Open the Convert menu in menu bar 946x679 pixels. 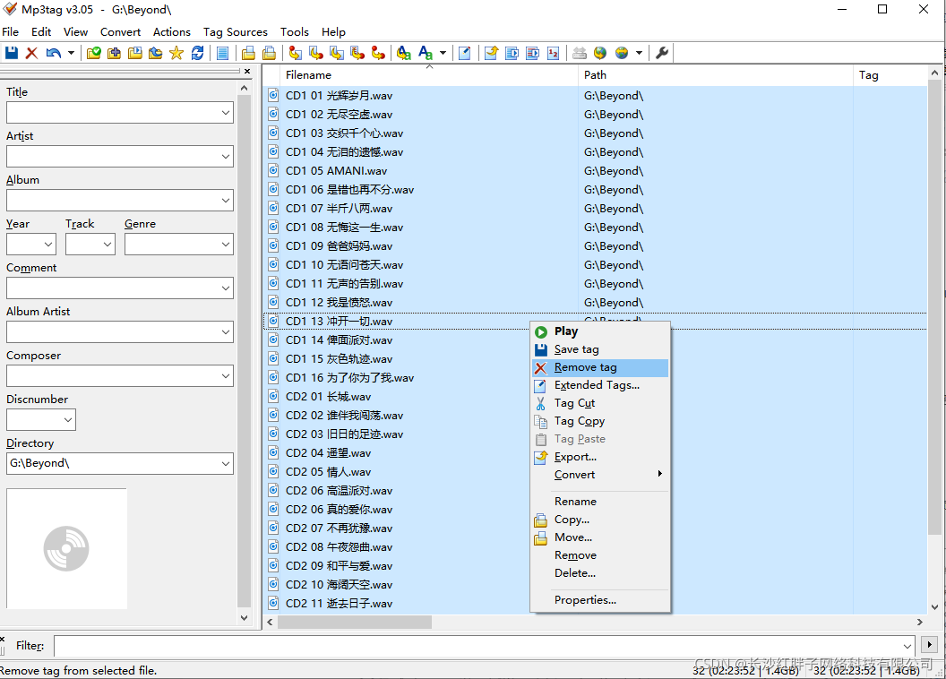[x=120, y=32]
